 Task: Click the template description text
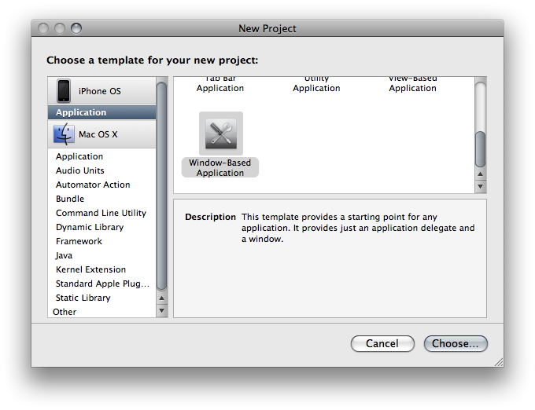coord(358,228)
